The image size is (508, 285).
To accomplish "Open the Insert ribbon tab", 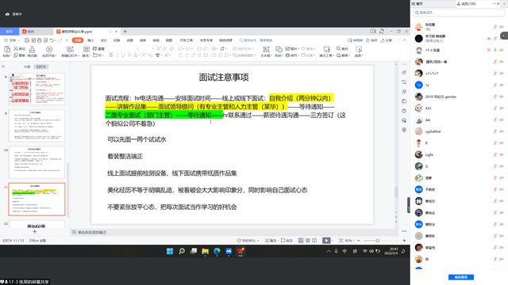I will coord(90,40).
